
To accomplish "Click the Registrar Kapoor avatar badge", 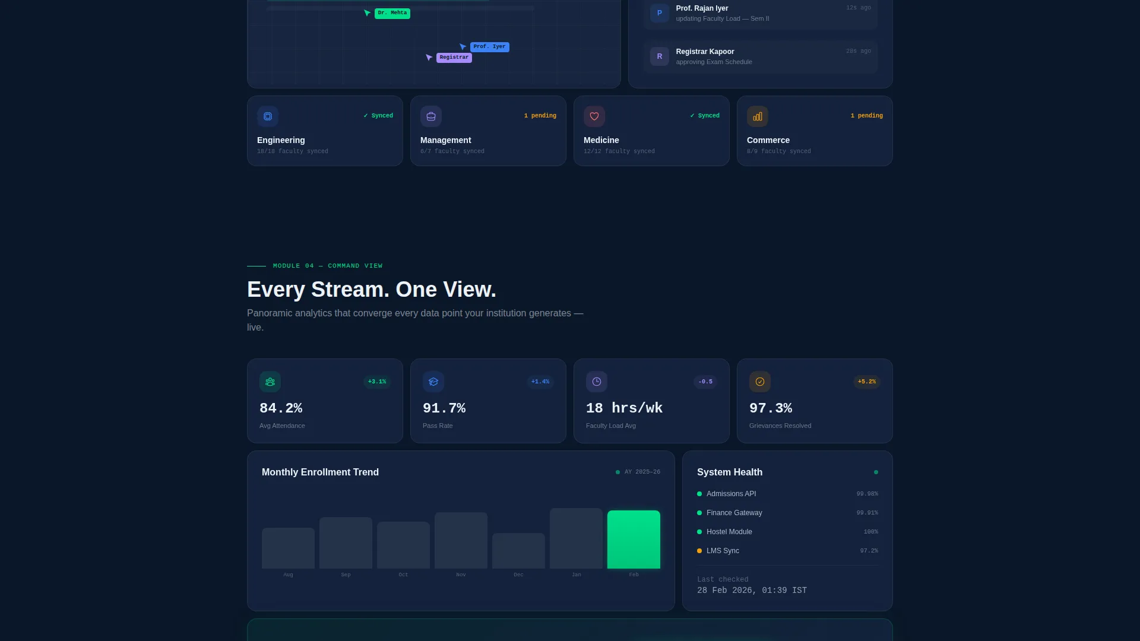I will click(x=660, y=56).
